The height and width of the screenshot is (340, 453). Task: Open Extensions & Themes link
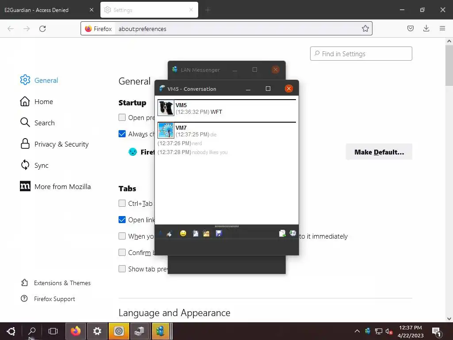coord(56,283)
